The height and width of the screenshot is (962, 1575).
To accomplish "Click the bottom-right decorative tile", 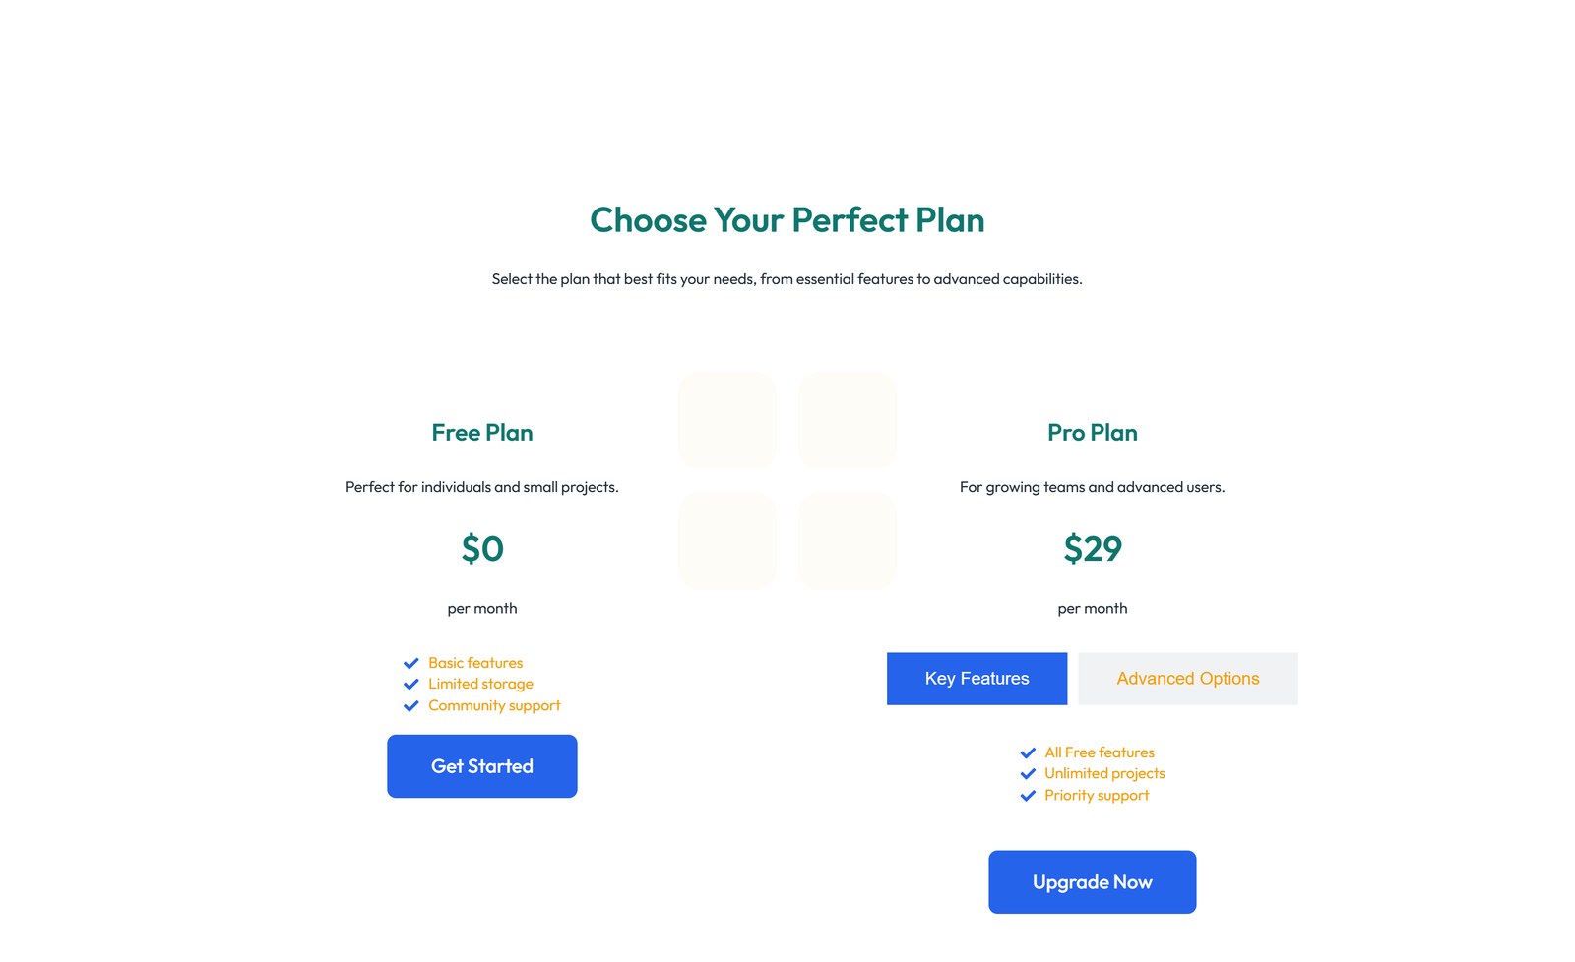I will click(847, 540).
